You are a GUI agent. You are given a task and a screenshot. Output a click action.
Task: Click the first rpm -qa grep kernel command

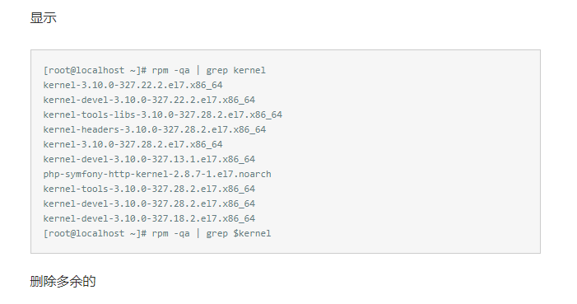coord(208,70)
